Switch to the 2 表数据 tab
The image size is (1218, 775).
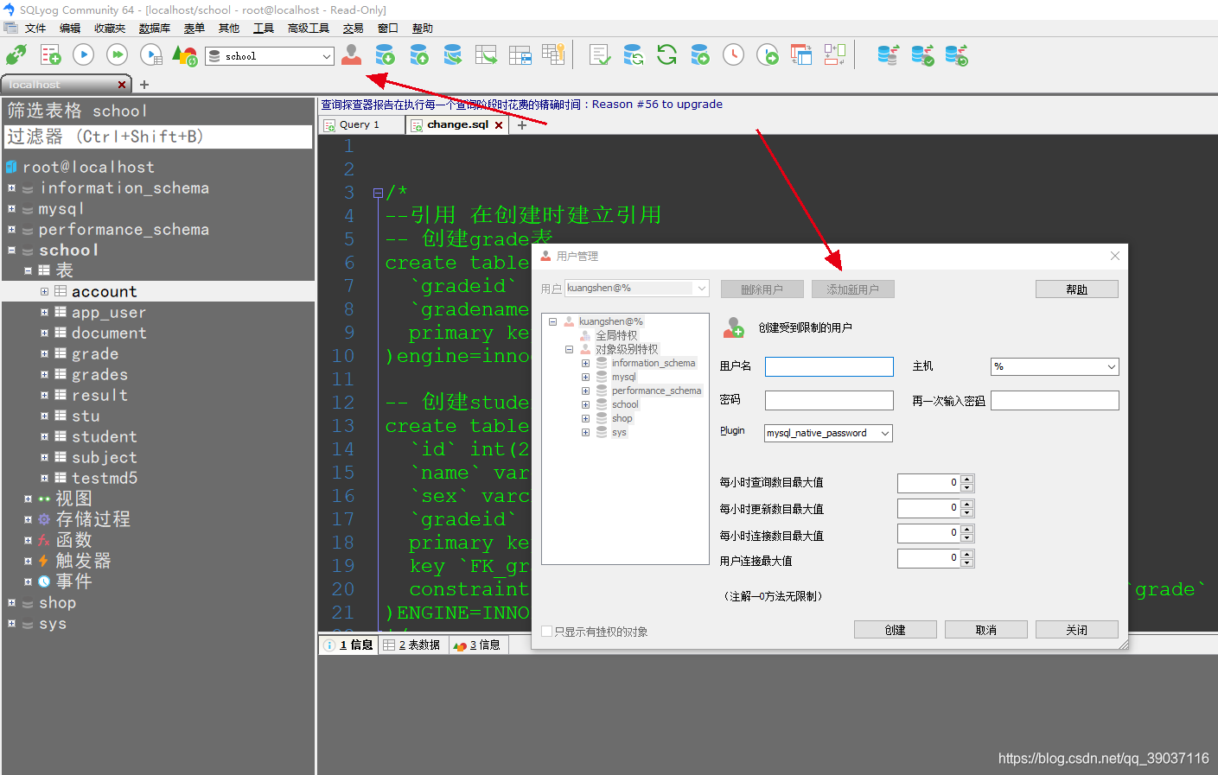coord(412,645)
